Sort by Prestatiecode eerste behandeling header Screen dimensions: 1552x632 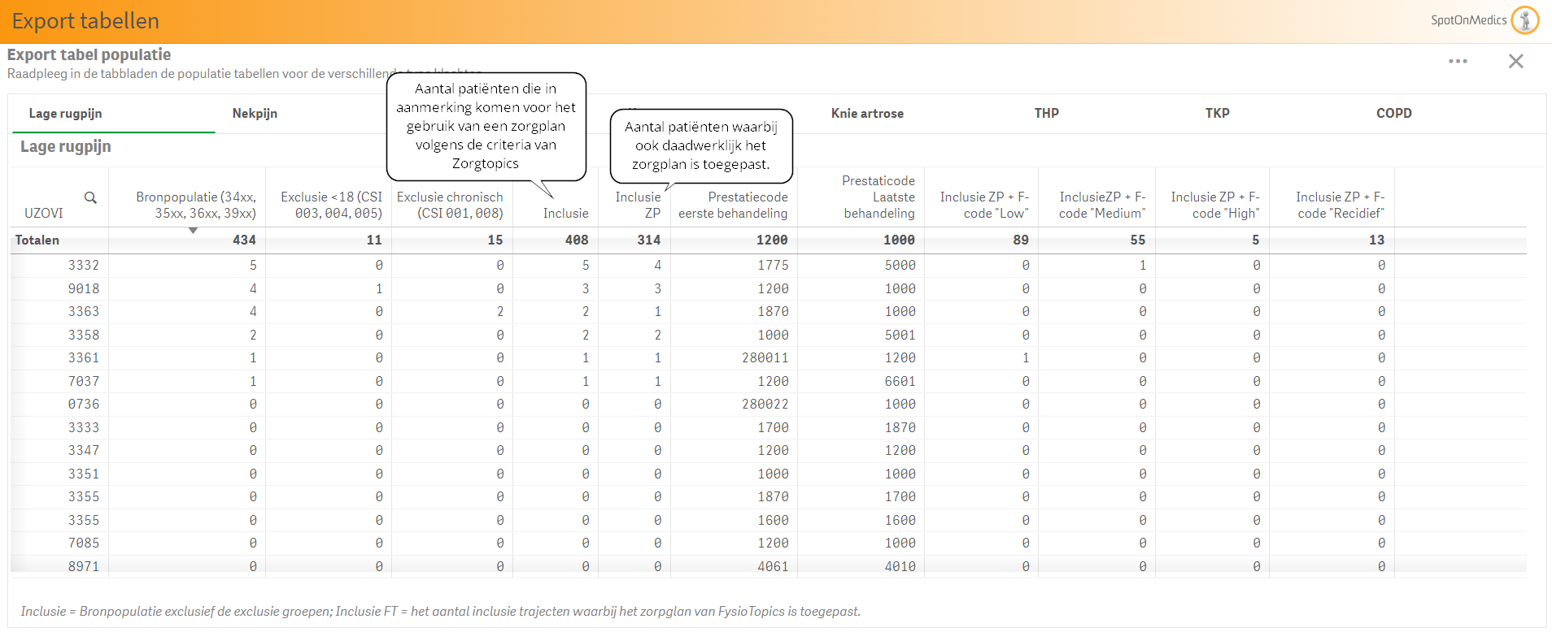[734, 205]
